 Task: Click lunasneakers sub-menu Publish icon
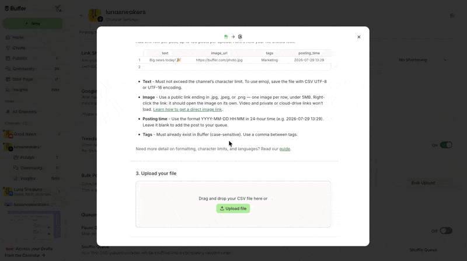pos(16,157)
